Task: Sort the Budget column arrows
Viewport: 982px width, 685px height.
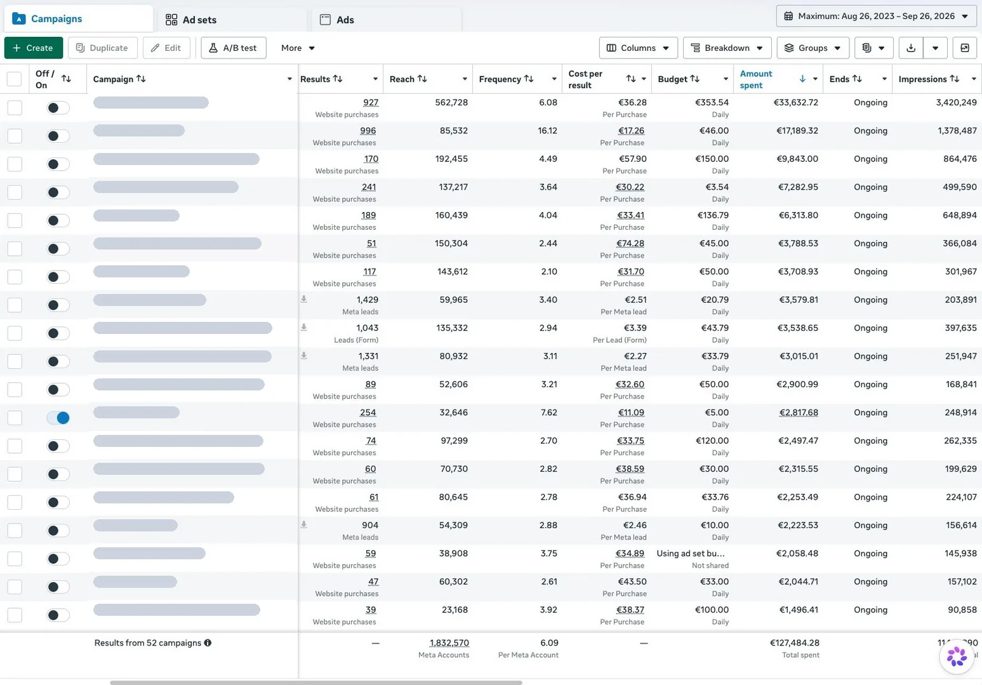Action: [695, 79]
